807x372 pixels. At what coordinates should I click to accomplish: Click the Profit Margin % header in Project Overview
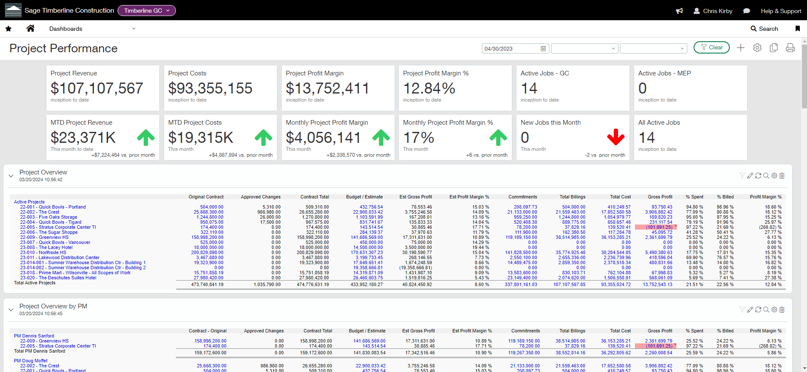tap(766, 197)
